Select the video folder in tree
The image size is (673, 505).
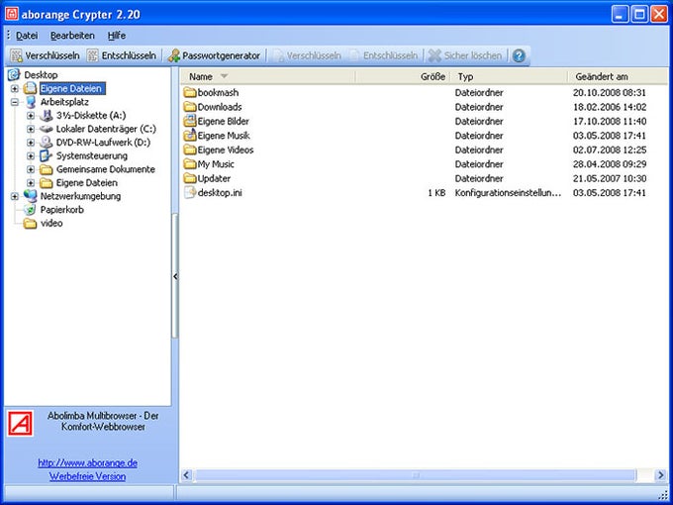click(x=51, y=224)
